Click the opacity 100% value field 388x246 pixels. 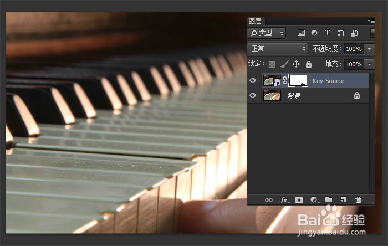coord(354,49)
